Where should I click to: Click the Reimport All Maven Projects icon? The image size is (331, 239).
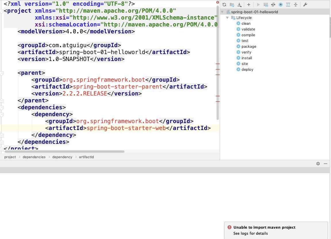coord(224,5)
